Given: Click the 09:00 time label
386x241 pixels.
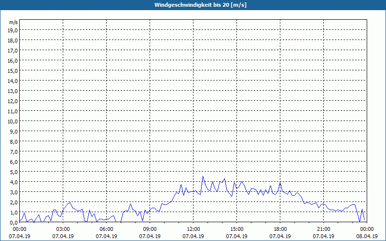Looking at the screenshot, I should coord(150,229).
